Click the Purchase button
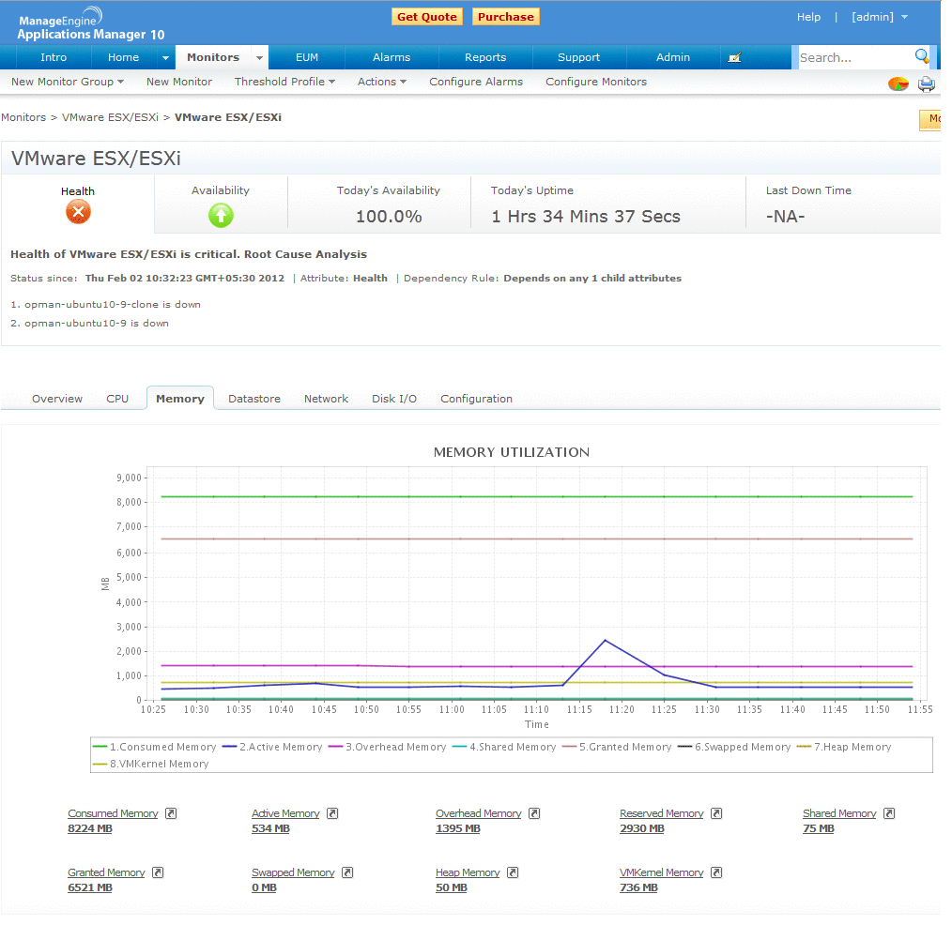The height and width of the screenshot is (940, 952). click(505, 17)
